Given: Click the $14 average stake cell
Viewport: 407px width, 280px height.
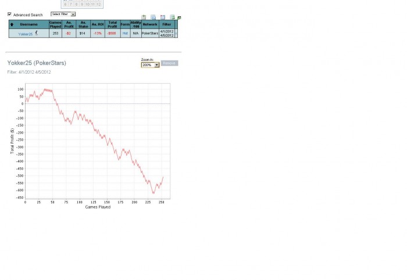Looking at the screenshot, I should 83,33.
